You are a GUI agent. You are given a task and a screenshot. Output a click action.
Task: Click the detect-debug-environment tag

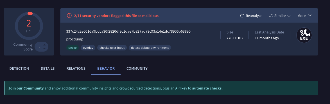click(x=150, y=48)
